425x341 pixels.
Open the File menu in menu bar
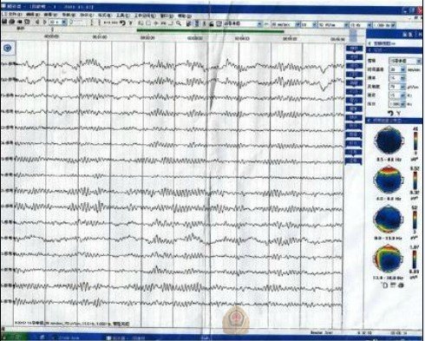tap(11, 14)
